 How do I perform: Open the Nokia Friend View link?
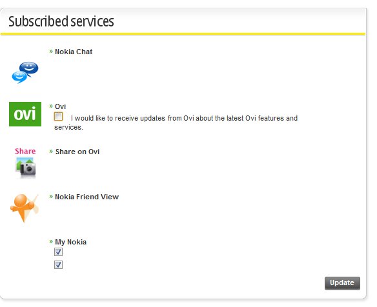click(87, 197)
